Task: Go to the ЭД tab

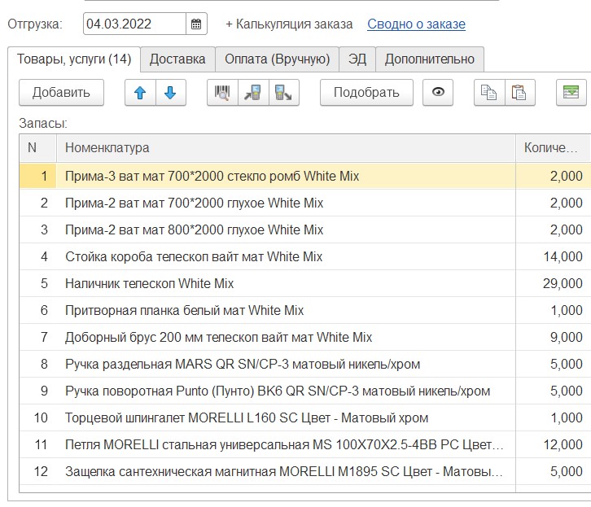Action: pyautogui.click(x=357, y=59)
